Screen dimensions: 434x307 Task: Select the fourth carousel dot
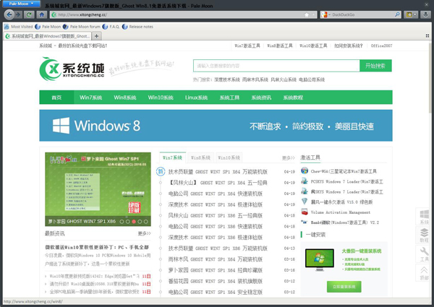(140, 221)
